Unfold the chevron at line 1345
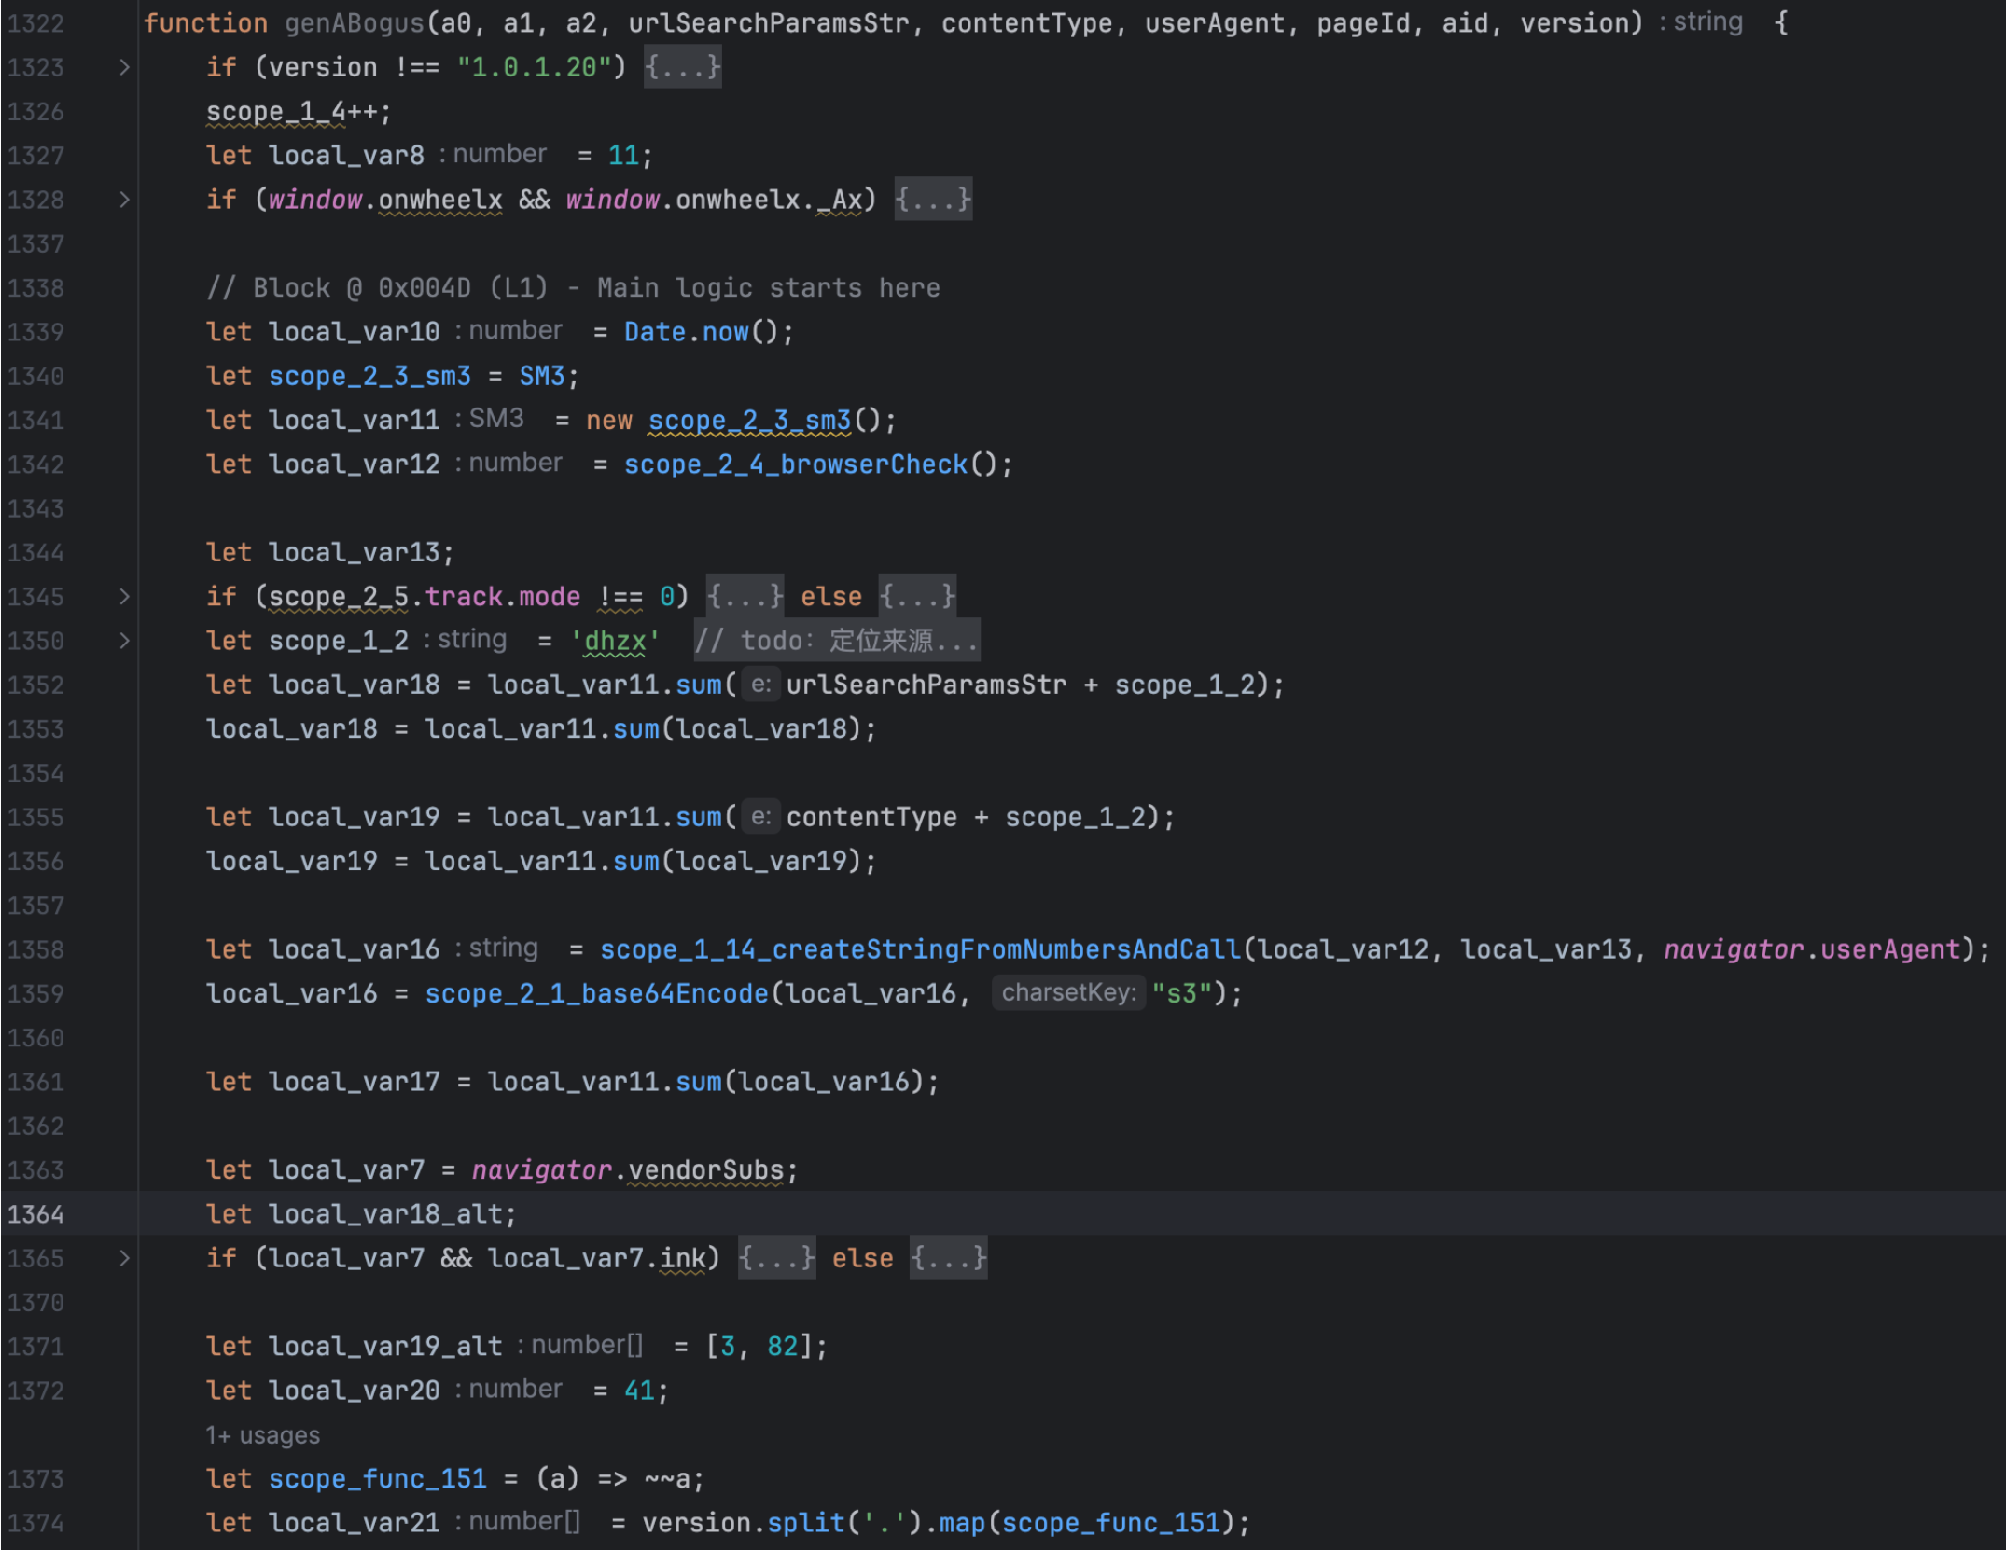2006x1550 pixels. (x=124, y=597)
